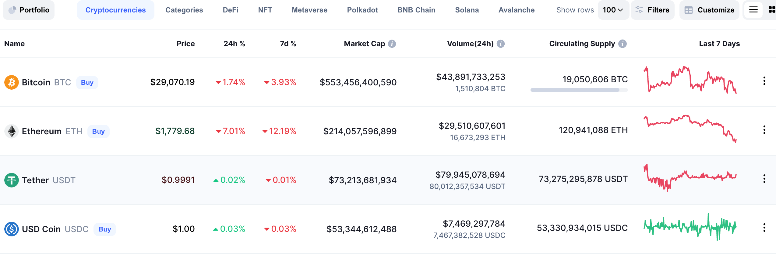Click Circulating Supply info icon
The width and height of the screenshot is (776, 254).
[x=623, y=44]
